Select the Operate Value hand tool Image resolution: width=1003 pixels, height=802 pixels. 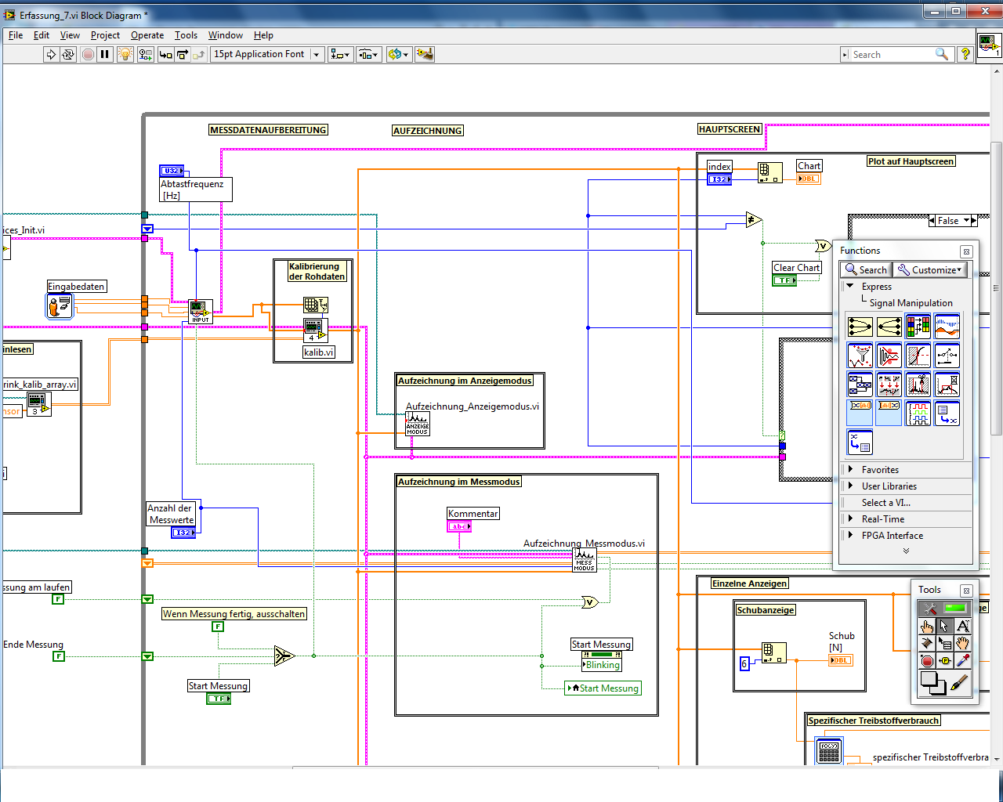click(927, 626)
